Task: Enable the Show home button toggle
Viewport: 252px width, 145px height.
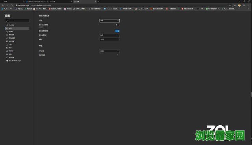Action: point(117,25)
